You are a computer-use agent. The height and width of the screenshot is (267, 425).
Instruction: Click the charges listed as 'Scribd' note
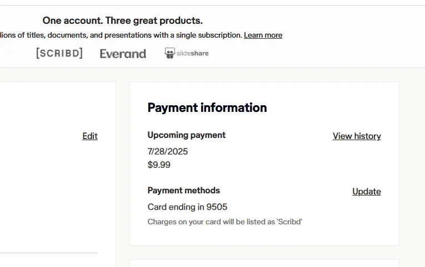(224, 222)
